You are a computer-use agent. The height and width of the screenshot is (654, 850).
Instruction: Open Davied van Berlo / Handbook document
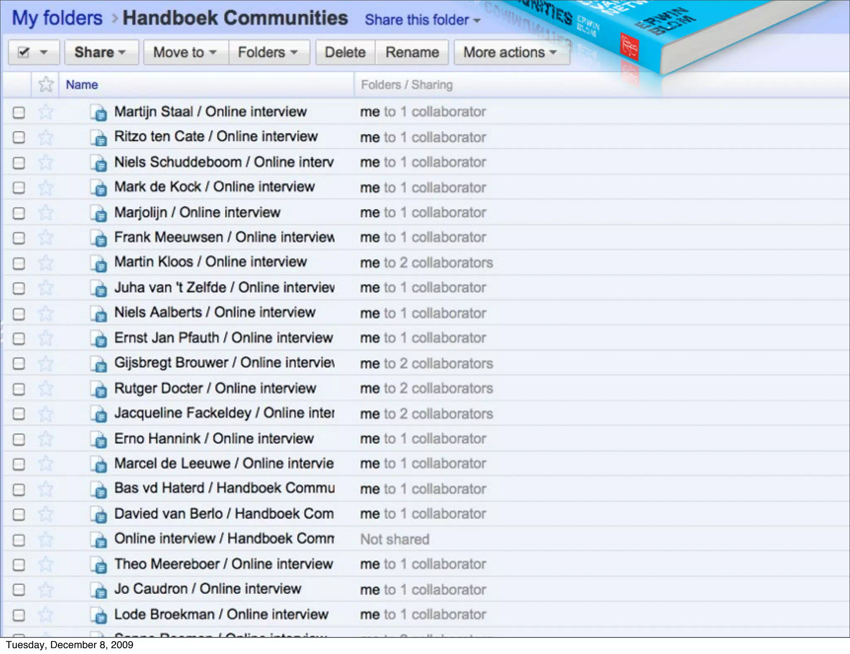click(224, 514)
